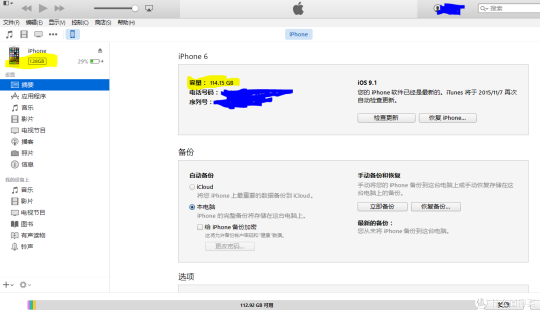Click the iOS 9.1 version text
The width and height of the screenshot is (540, 314).
tap(367, 82)
